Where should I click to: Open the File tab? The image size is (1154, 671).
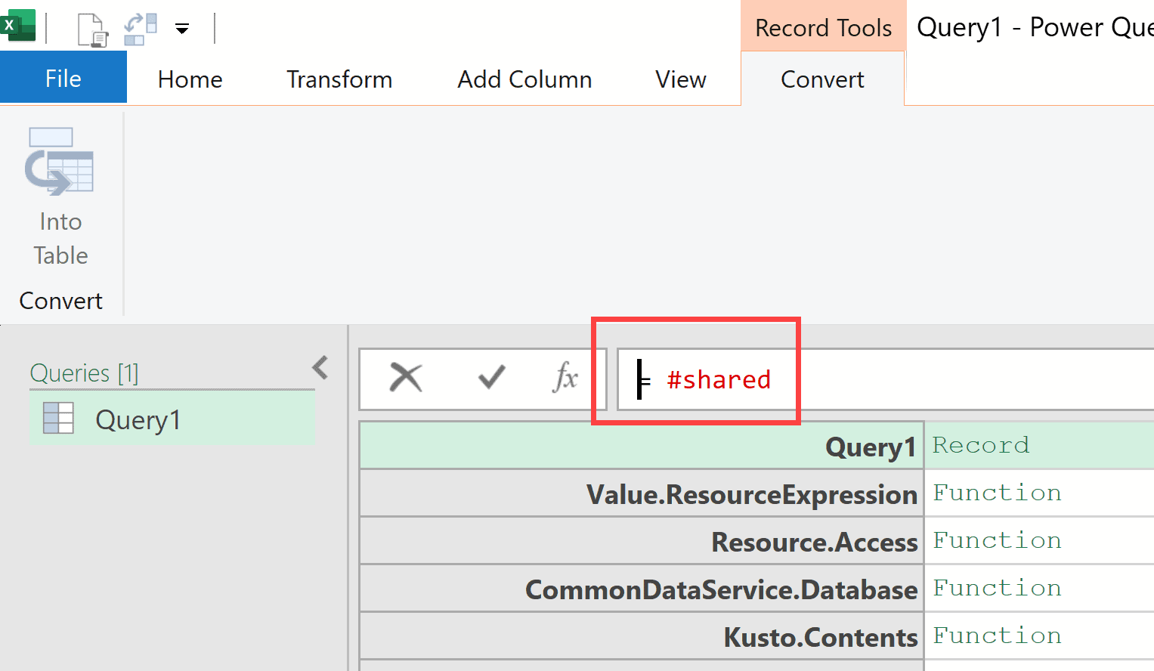pyautogui.click(x=63, y=79)
